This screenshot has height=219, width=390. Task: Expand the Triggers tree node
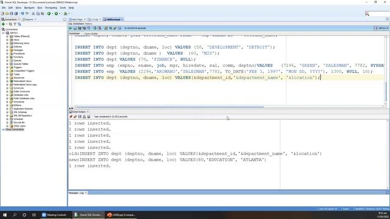pos(7,68)
